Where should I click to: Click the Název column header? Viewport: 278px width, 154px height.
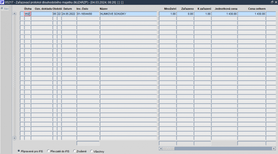104,9
